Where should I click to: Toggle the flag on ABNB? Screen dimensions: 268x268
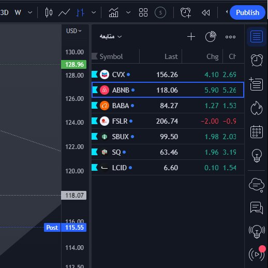tap(95, 90)
